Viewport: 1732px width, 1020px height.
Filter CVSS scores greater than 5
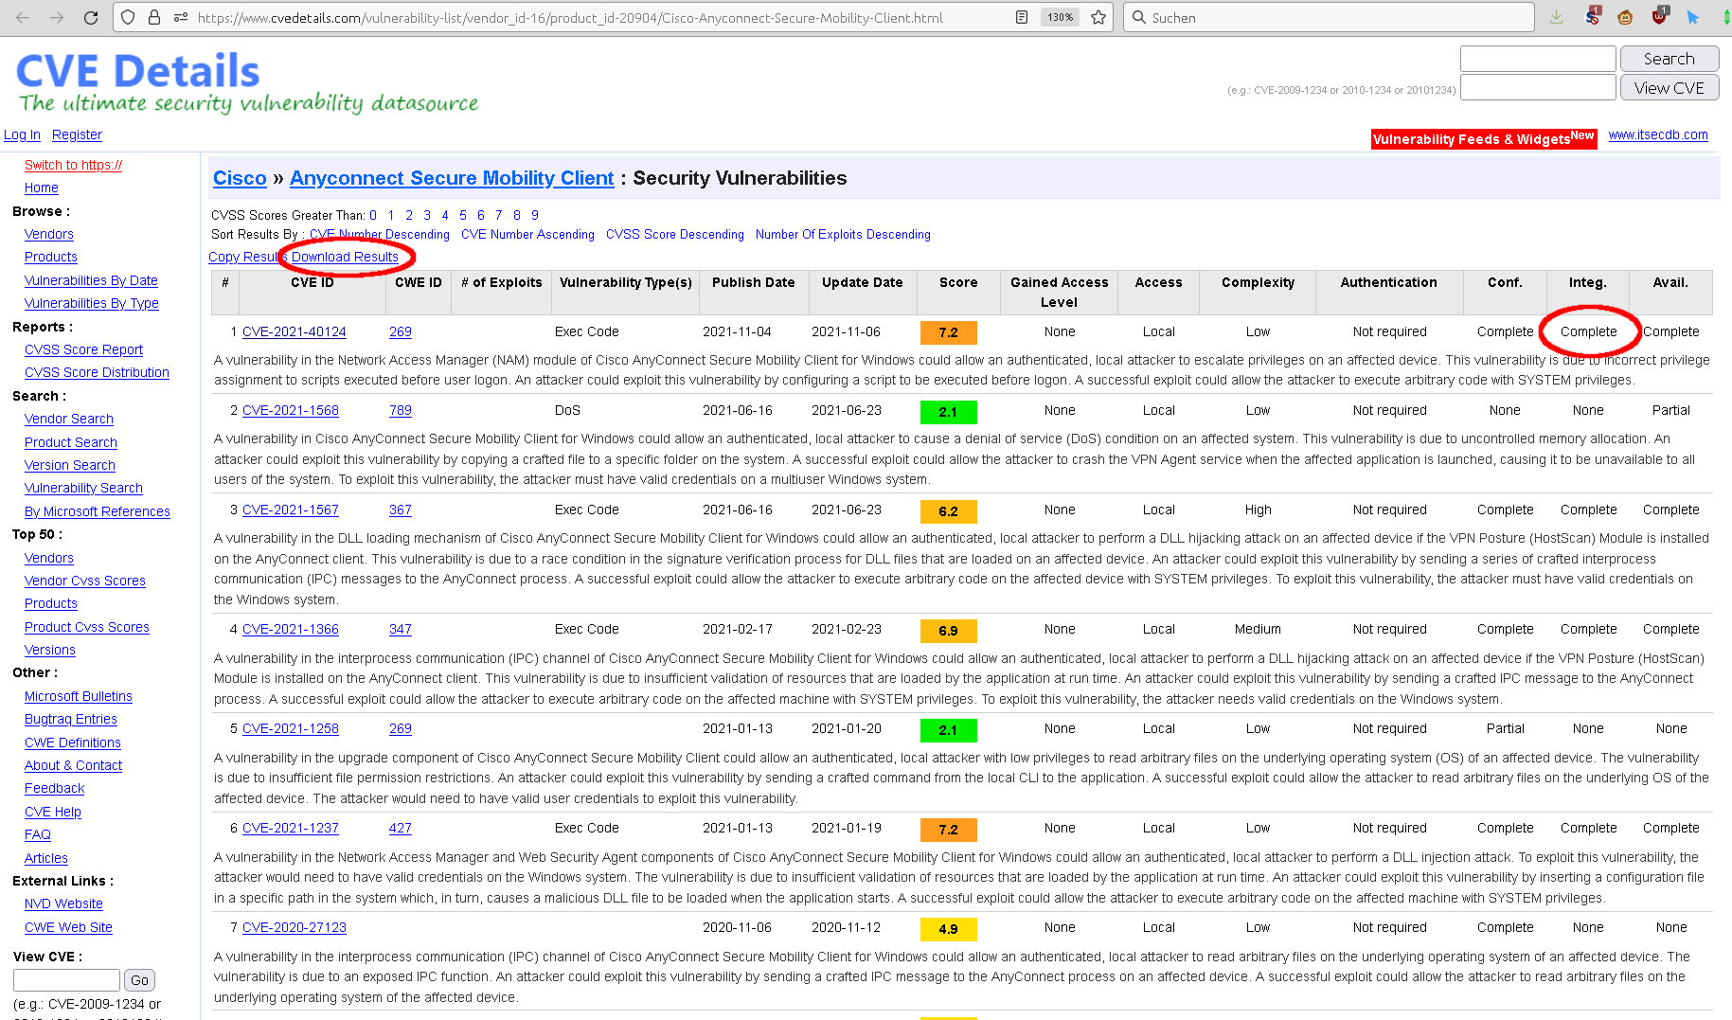463,215
